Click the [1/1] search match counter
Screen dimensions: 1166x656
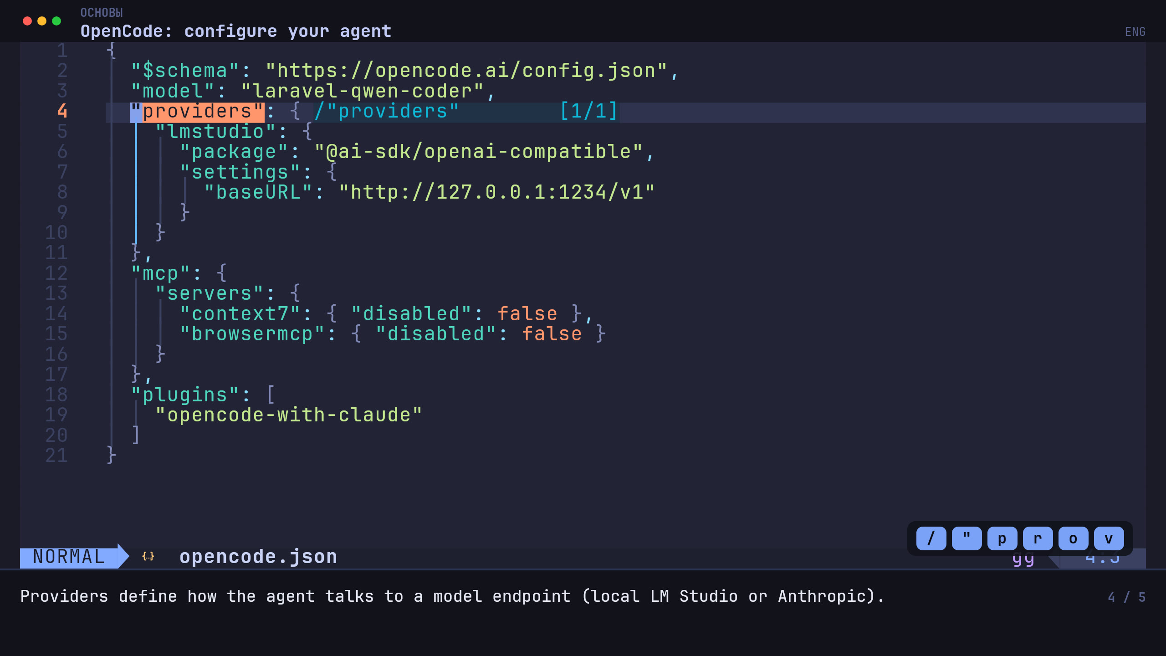click(x=589, y=111)
